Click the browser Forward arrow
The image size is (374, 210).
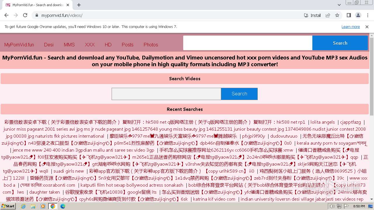(x=16, y=15)
